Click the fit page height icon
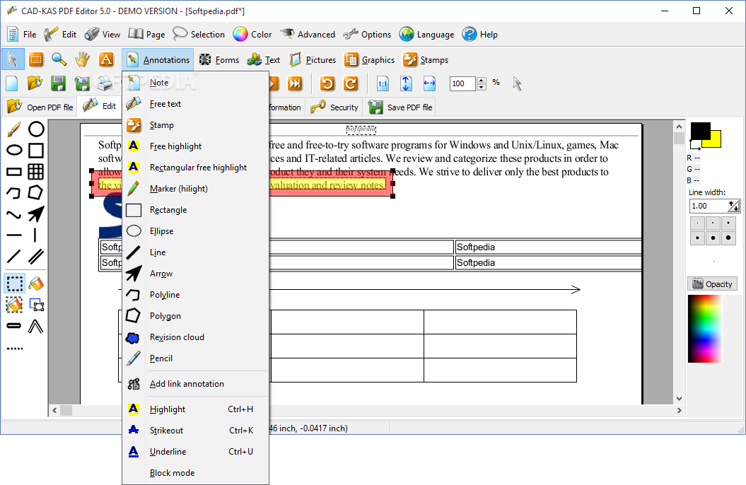Viewport: 746px width, 485px height. coord(406,83)
